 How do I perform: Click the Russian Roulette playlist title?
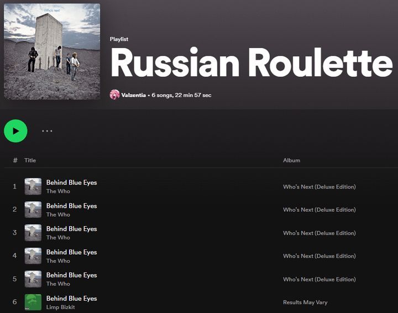tap(252, 64)
